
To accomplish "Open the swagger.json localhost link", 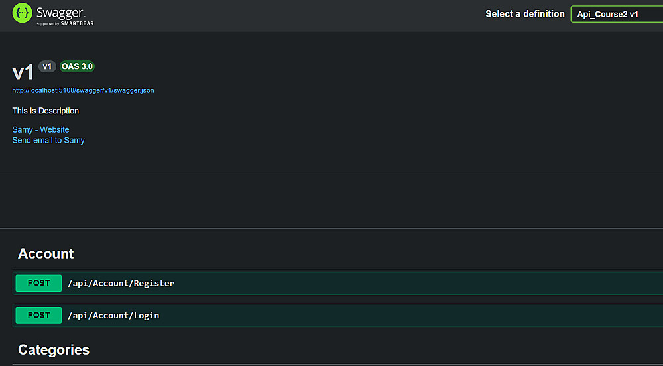I will click(83, 90).
